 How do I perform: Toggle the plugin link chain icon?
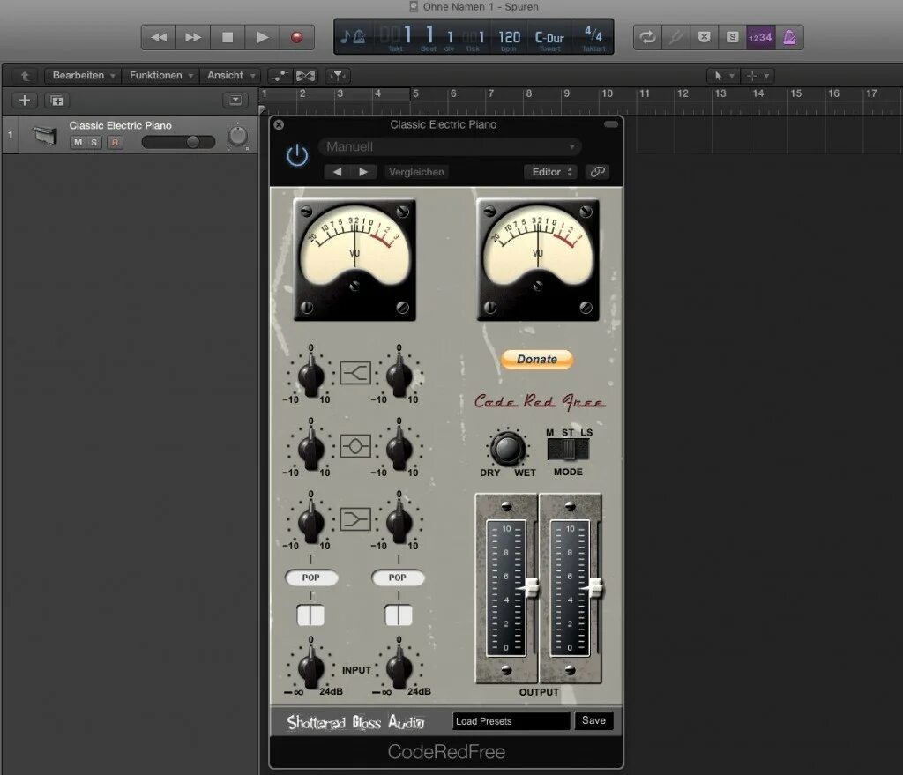[597, 172]
